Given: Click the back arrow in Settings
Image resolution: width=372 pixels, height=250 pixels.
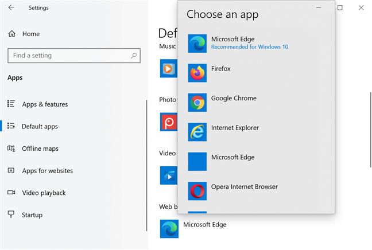Looking at the screenshot, I should (x=11, y=8).
